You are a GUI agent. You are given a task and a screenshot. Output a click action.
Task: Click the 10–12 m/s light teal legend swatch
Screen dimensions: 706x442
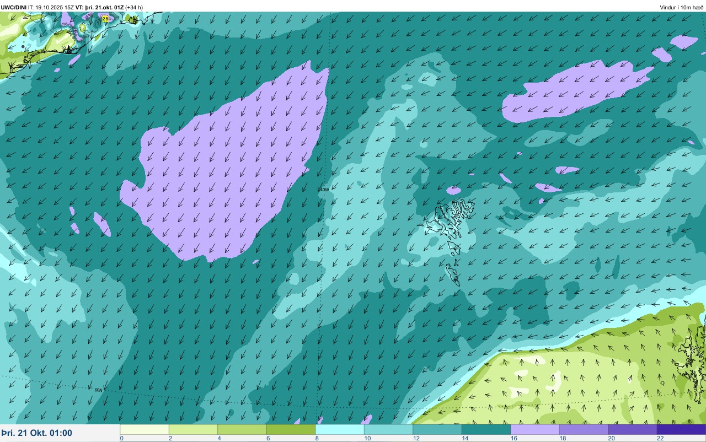coord(388,429)
